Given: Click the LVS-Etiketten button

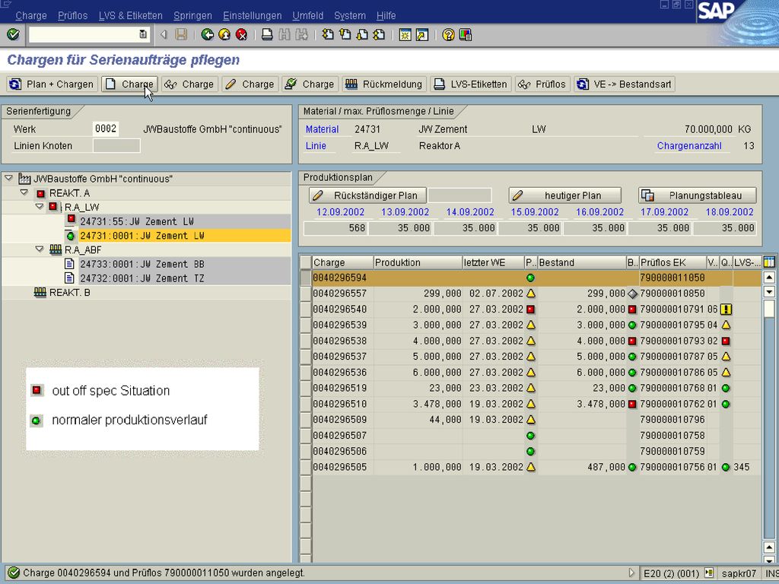Looking at the screenshot, I should [471, 84].
